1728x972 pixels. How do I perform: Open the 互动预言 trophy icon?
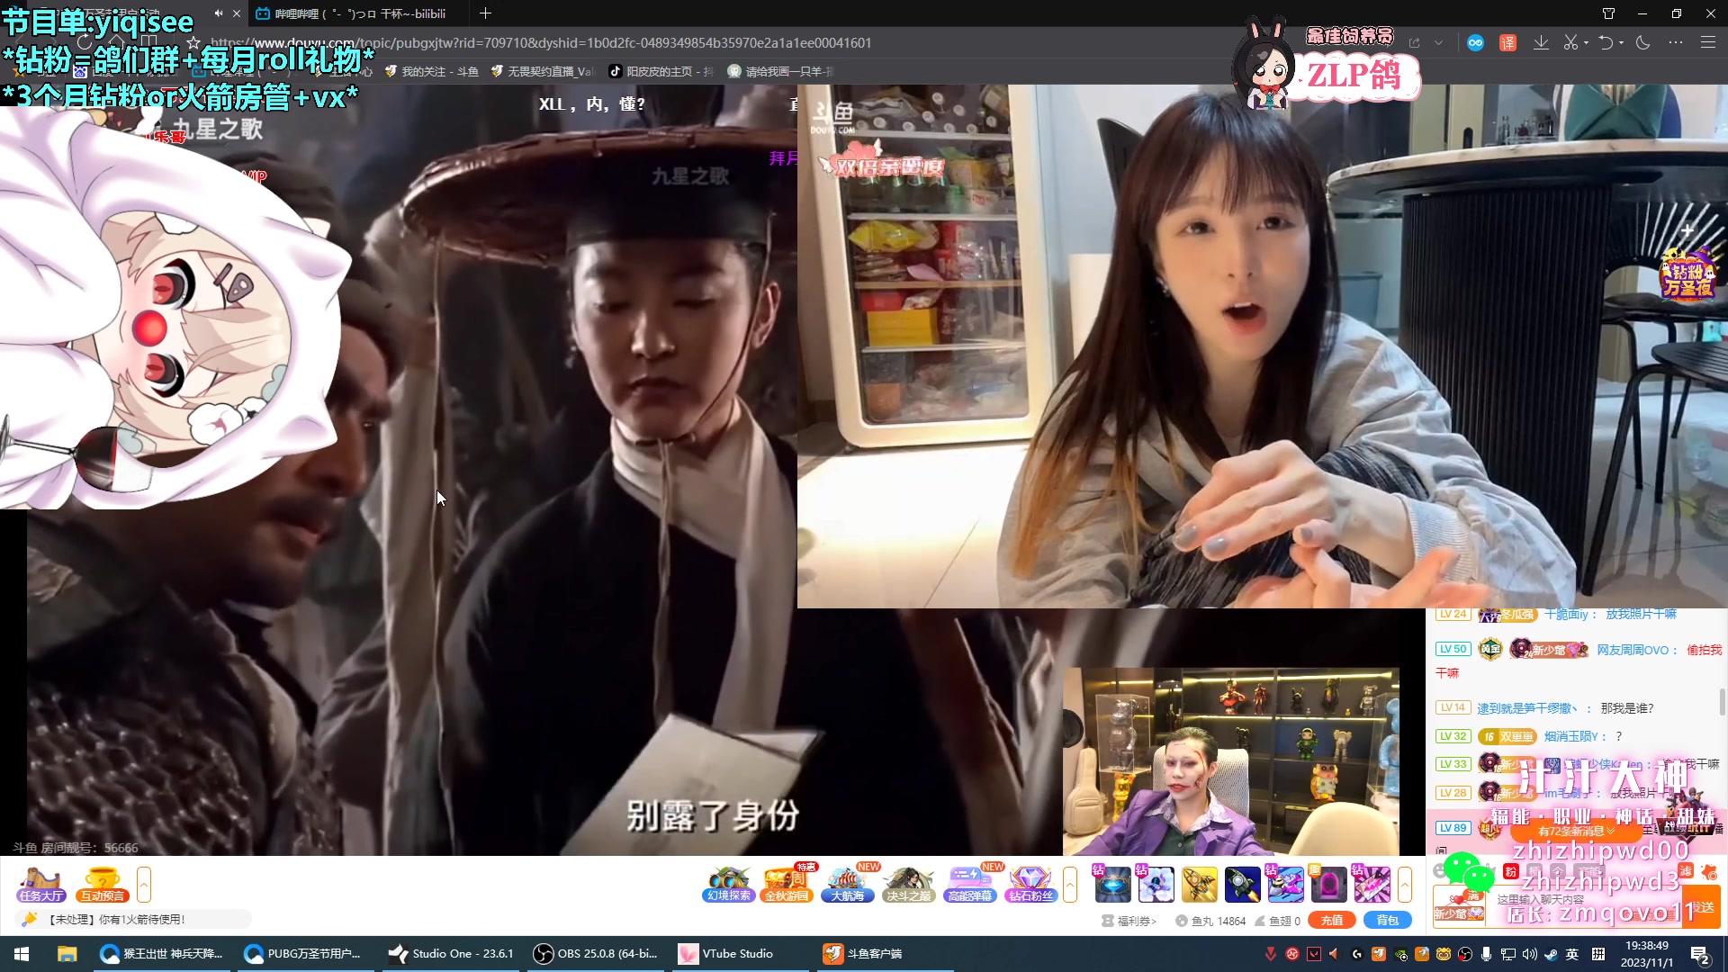(x=103, y=884)
